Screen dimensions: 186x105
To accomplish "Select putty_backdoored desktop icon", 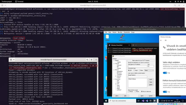I will click(x=122, y=37).
